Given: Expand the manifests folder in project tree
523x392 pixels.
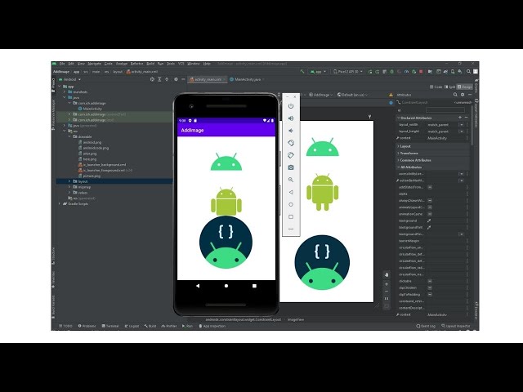Looking at the screenshot, I should 65,91.
